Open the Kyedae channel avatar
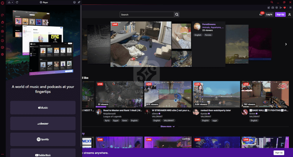 click(x=196, y=112)
